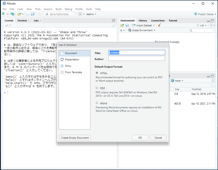Open the Debug menu
The width and height of the screenshot is (218, 170).
click(69, 9)
